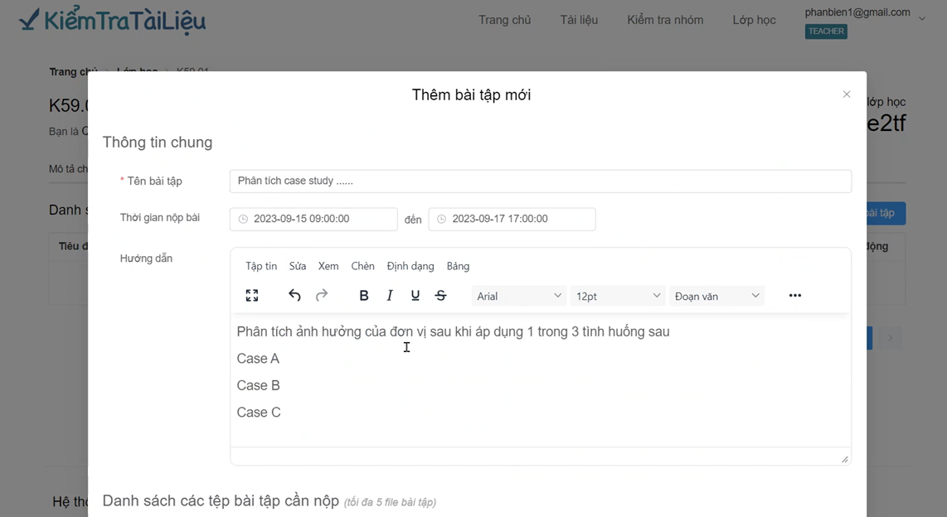The image size is (947, 517).
Task: Open the Tập tin editor menu
Action: [x=261, y=266]
